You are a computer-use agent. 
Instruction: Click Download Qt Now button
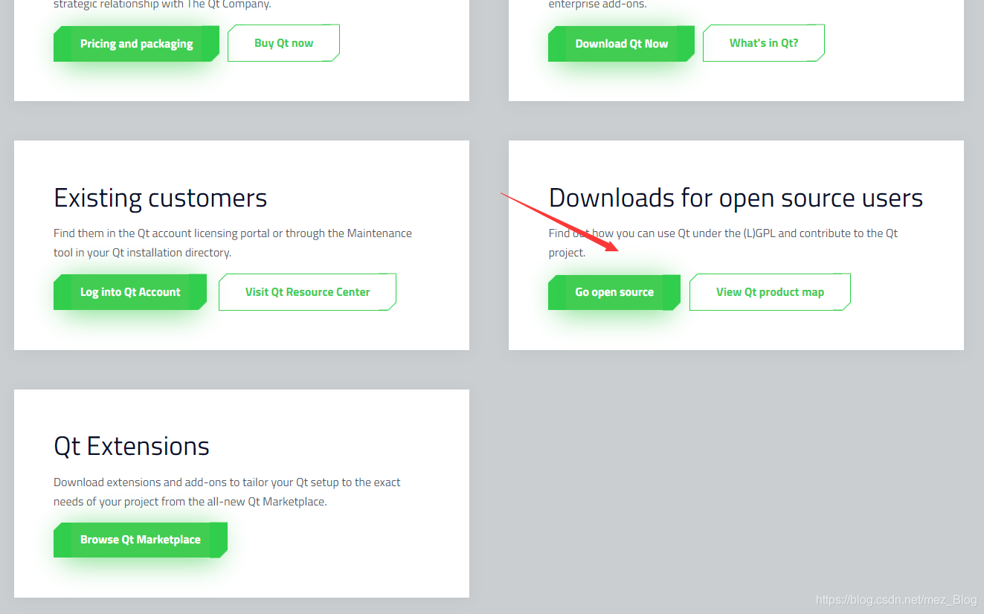click(x=621, y=44)
